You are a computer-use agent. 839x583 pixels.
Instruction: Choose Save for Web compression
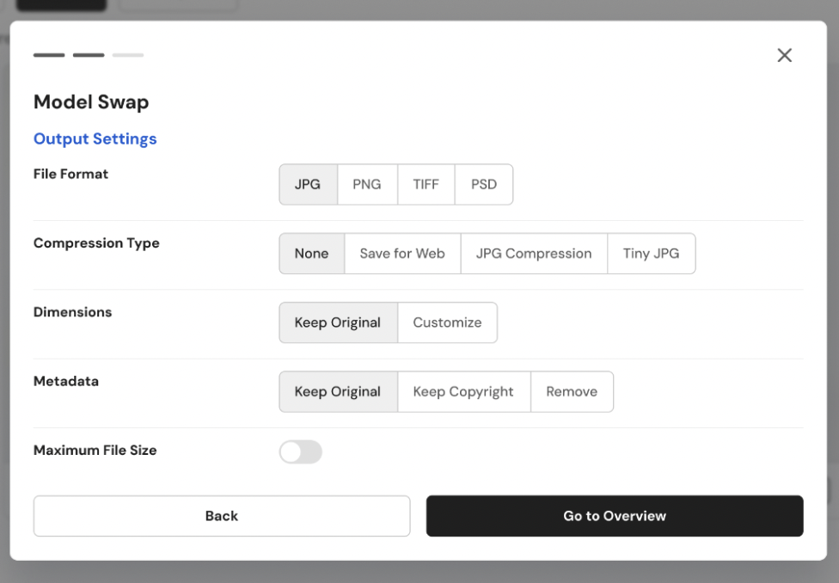point(402,253)
